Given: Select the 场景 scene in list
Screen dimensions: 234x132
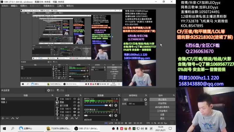Looking at the screenshot, I should pos(27,99).
